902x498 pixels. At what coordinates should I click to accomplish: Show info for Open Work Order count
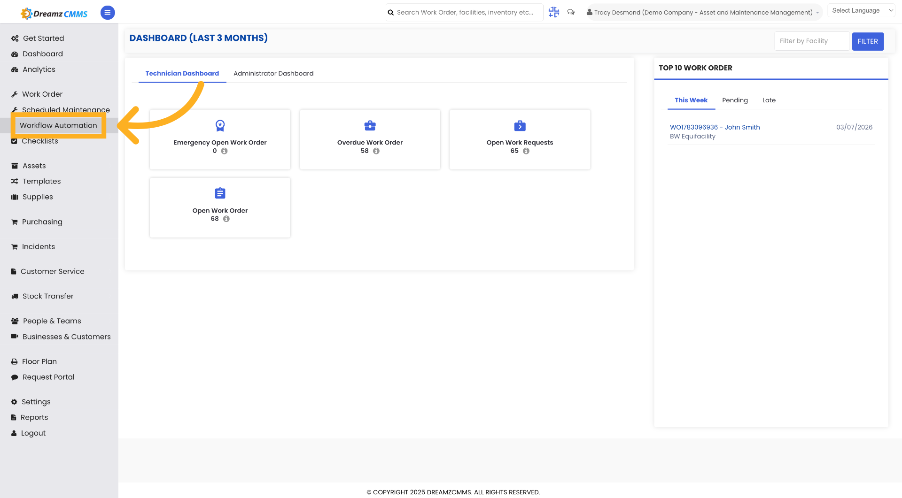coord(226,219)
